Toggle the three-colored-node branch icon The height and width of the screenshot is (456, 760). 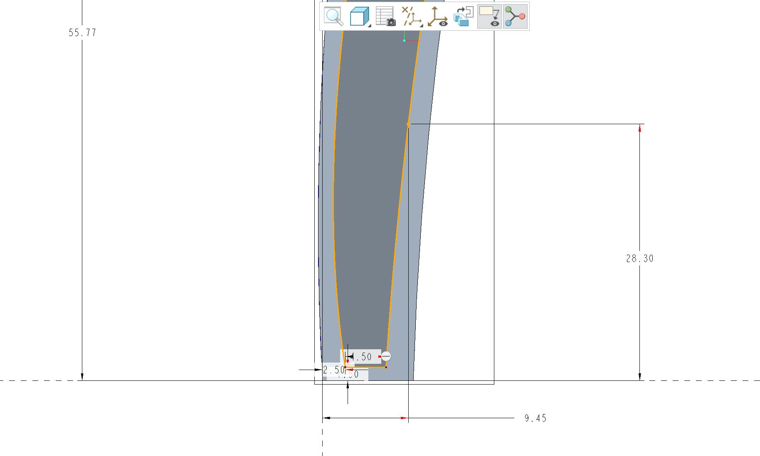coord(515,17)
